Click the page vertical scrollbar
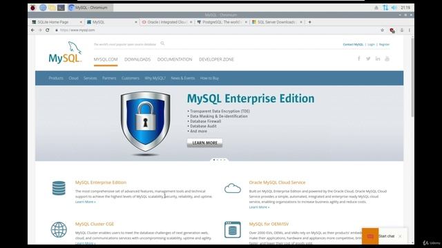The width and height of the screenshot is (442, 248). [x=412, y=77]
